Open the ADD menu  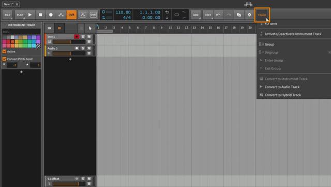(195, 15)
